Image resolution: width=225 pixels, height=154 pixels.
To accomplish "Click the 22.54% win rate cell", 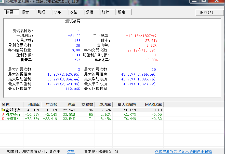I will 69,119.
